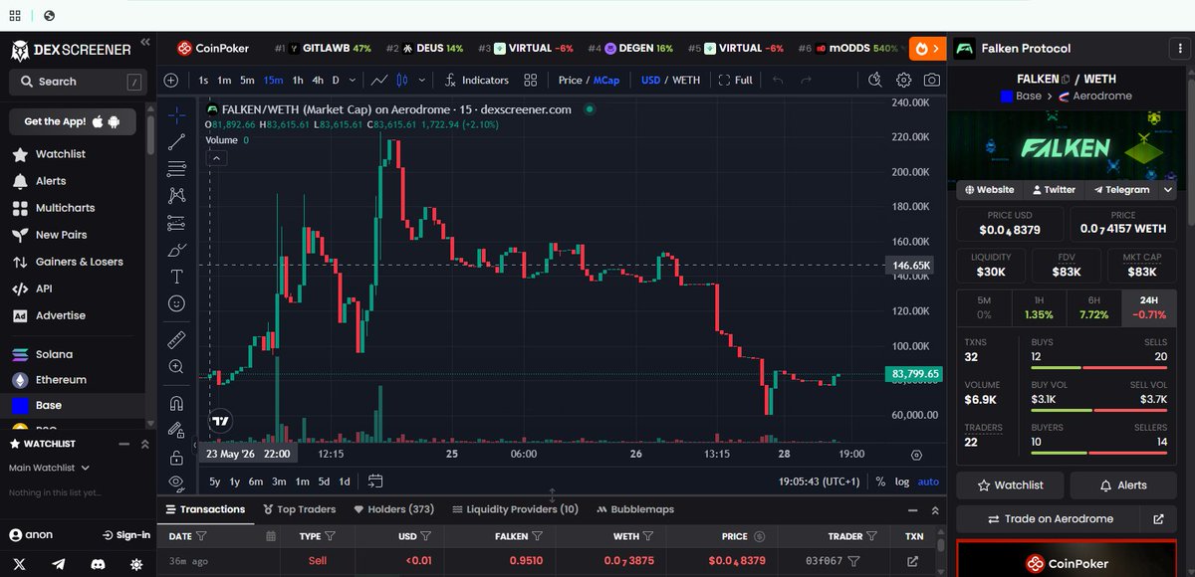Switch chart to line style
This screenshot has height=577, width=1195.
[x=378, y=80]
